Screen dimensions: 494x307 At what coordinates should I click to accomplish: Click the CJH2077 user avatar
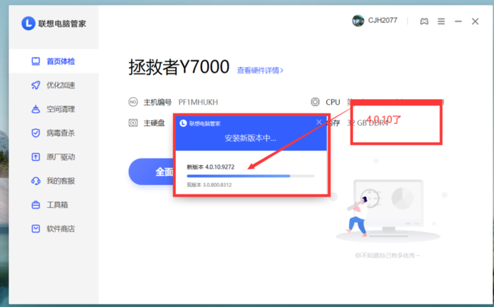(358, 21)
